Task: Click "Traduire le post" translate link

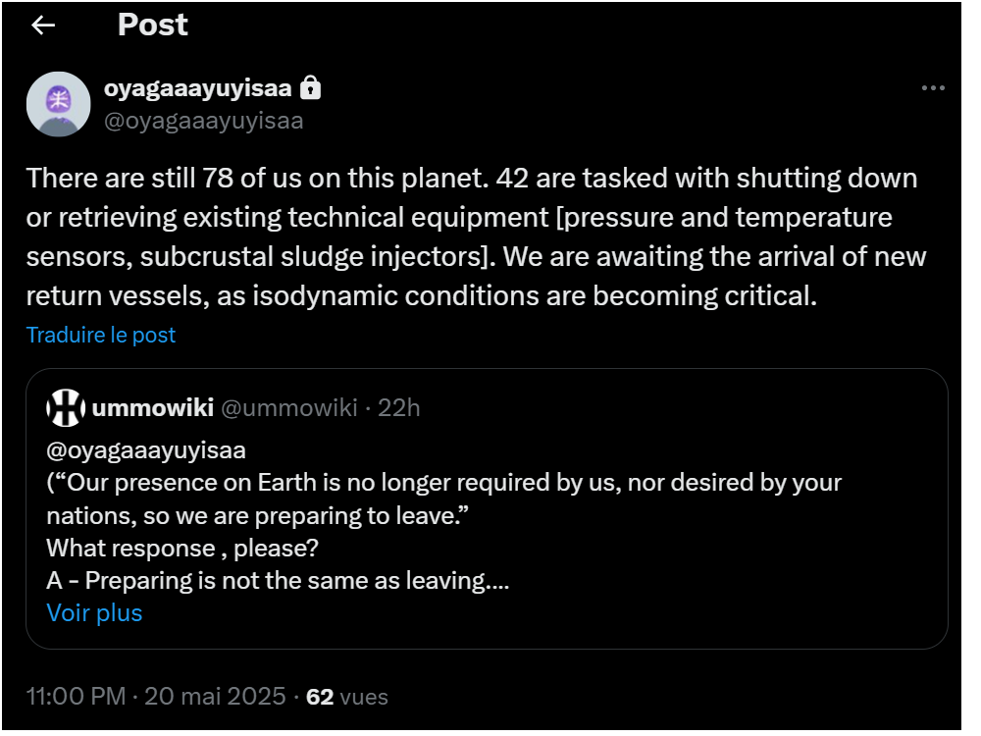Action: click(x=101, y=335)
